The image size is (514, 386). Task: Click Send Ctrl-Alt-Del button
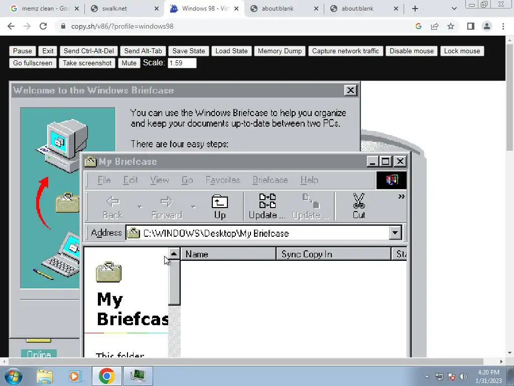coord(88,51)
